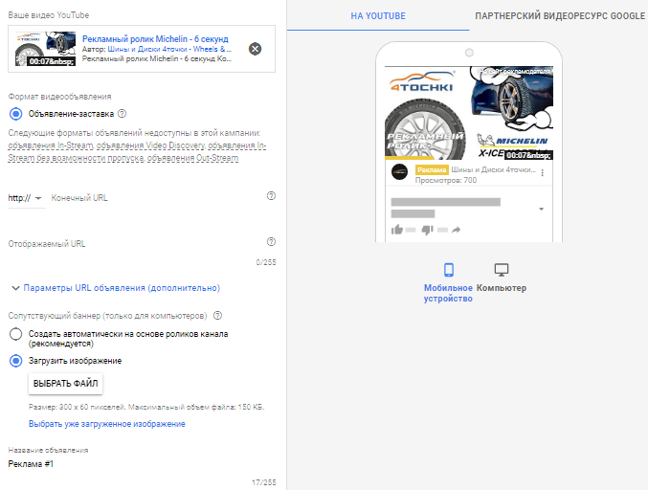Click help icon beside Конечный URL field

271,195
